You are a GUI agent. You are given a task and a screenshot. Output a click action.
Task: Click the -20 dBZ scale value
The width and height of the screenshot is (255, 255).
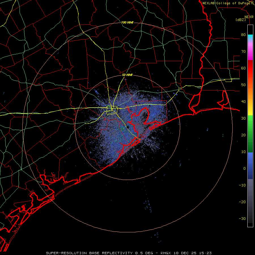pos(242,202)
